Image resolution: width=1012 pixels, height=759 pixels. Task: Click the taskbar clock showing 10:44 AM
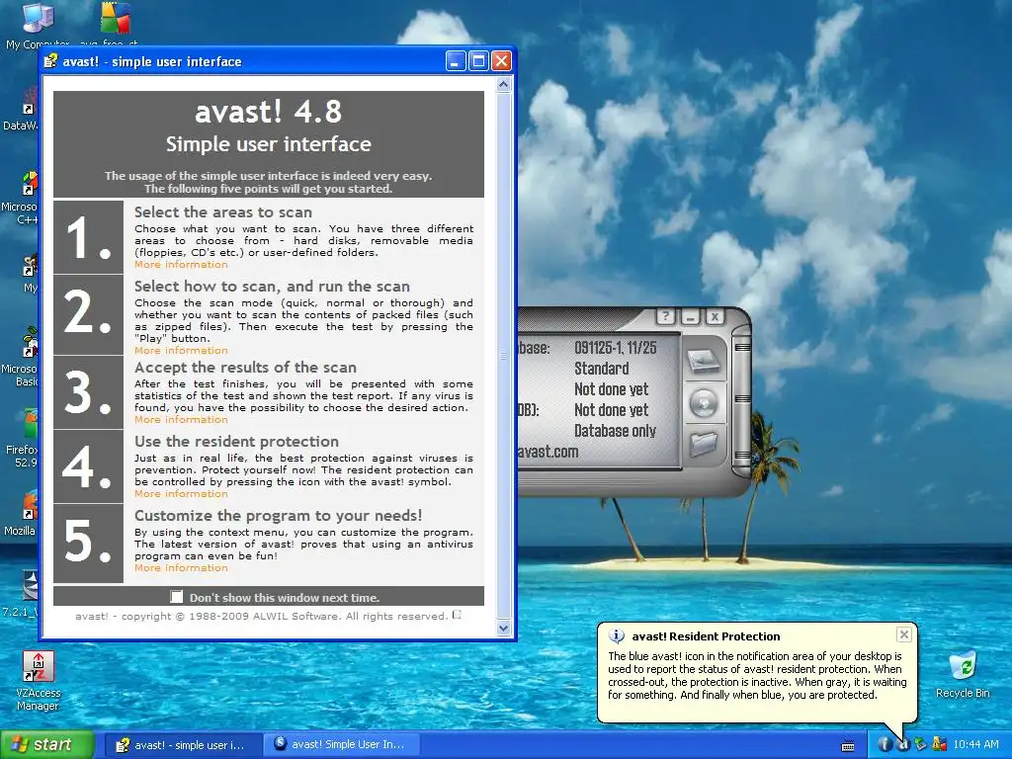pyautogui.click(x=975, y=745)
